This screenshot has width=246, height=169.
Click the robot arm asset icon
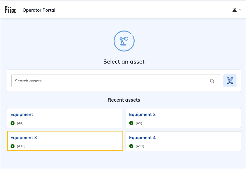pyautogui.click(x=124, y=41)
